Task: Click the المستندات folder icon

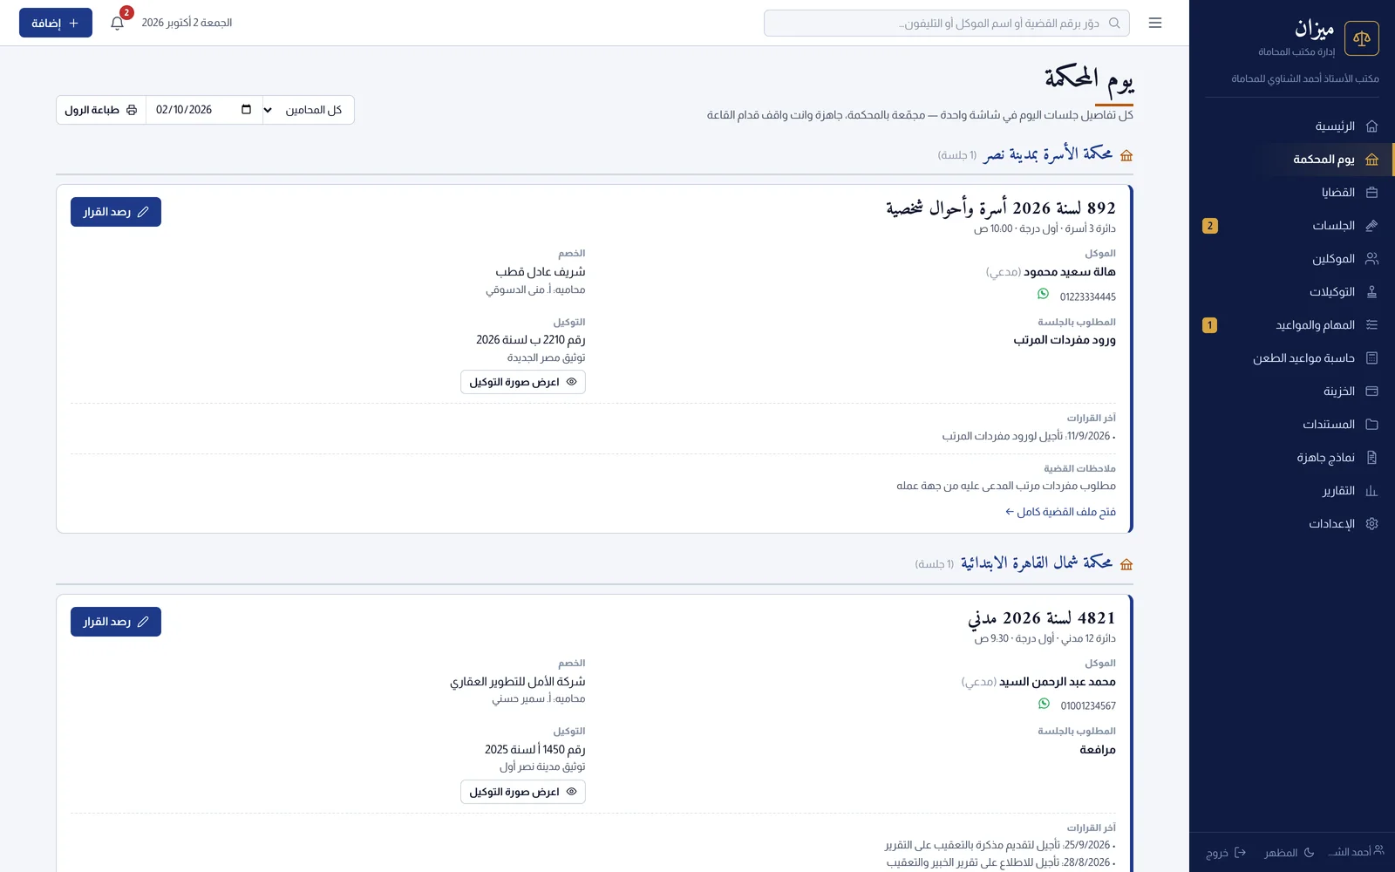Action: [1371, 425]
